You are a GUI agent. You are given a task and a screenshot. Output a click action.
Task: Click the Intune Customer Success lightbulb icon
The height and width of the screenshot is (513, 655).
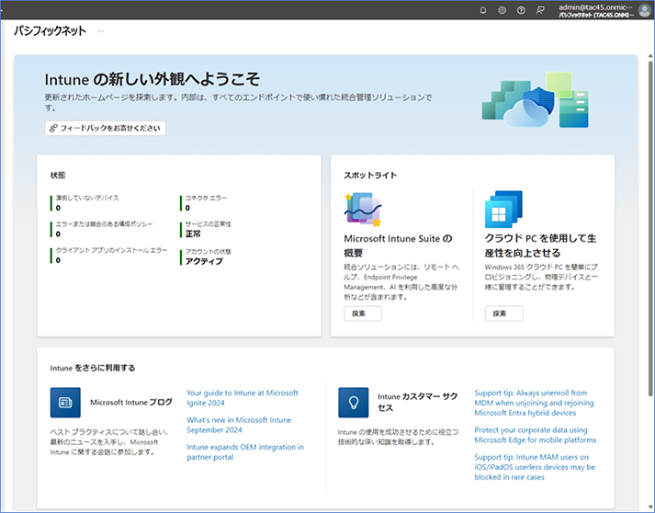pyautogui.click(x=354, y=402)
